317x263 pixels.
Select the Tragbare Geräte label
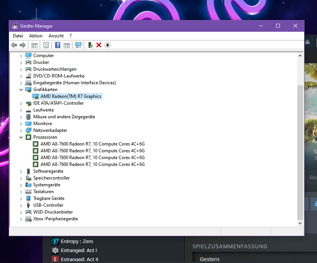[x=49, y=198]
